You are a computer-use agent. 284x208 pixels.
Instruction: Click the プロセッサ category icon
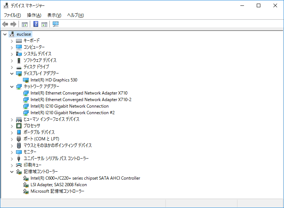(19, 126)
